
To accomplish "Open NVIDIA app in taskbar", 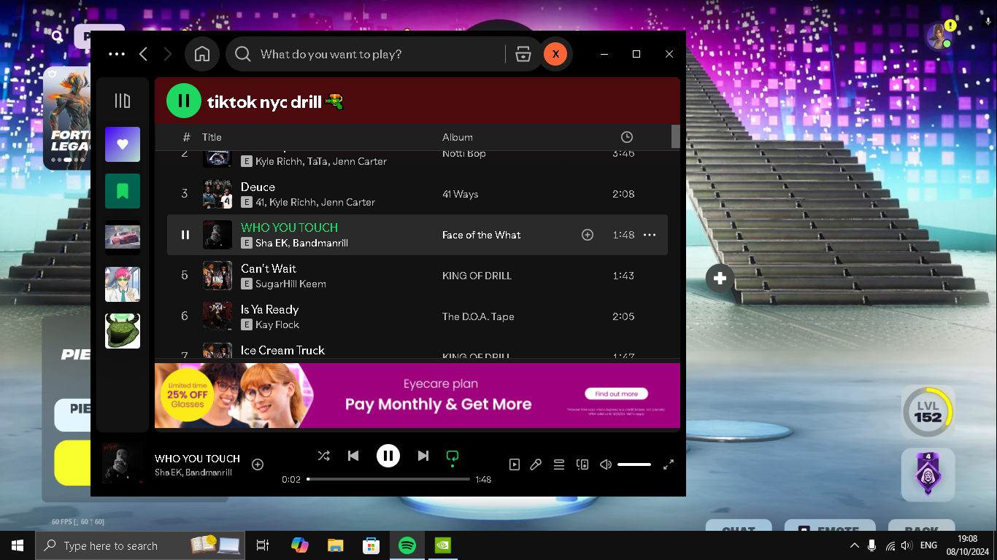I will (x=443, y=545).
